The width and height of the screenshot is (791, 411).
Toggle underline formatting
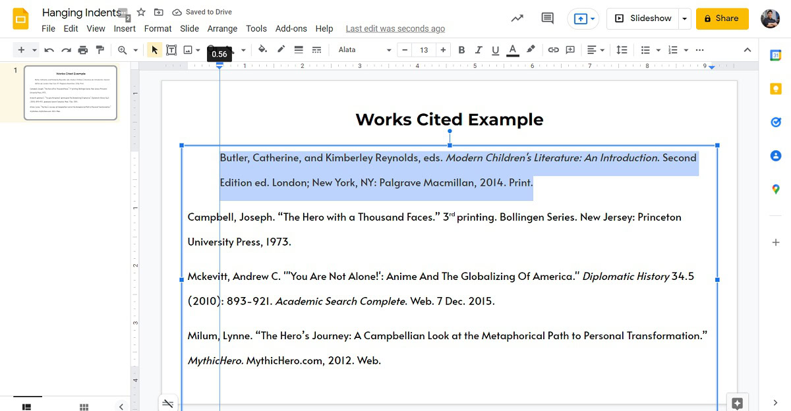[495, 50]
